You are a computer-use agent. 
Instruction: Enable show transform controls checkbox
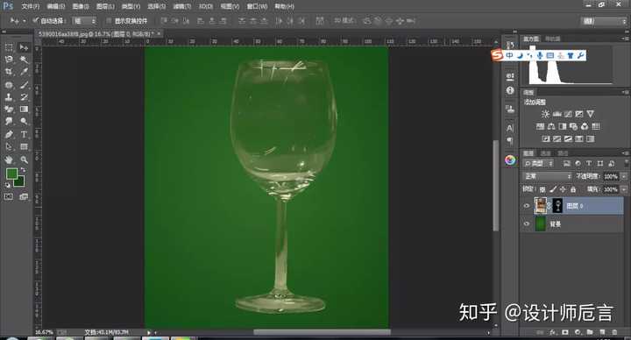click(109, 20)
